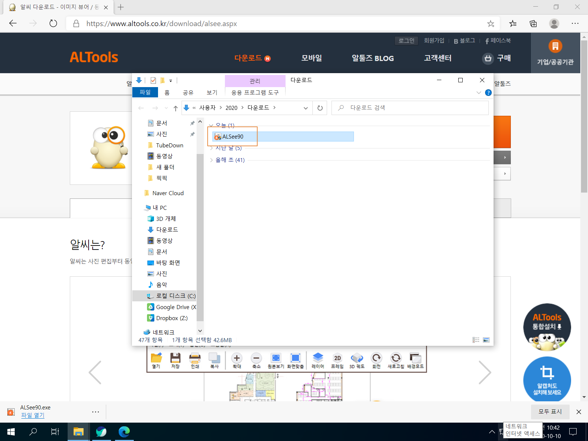Select the 응용 프로그램 도구 tab

tap(255, 93)
